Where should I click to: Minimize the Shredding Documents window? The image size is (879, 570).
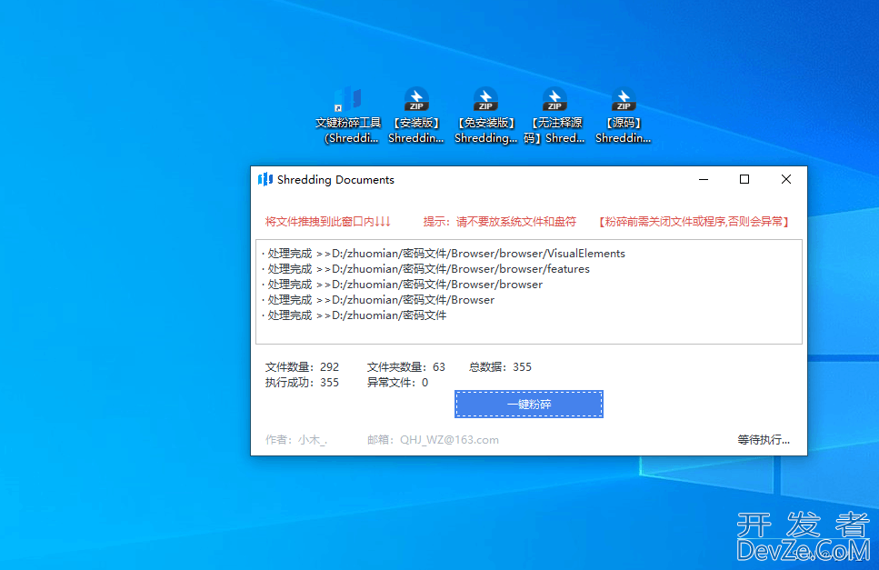coord(703,180)
